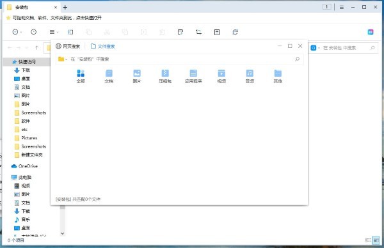Click the window count badge in title bar

[x=326, y=7]
